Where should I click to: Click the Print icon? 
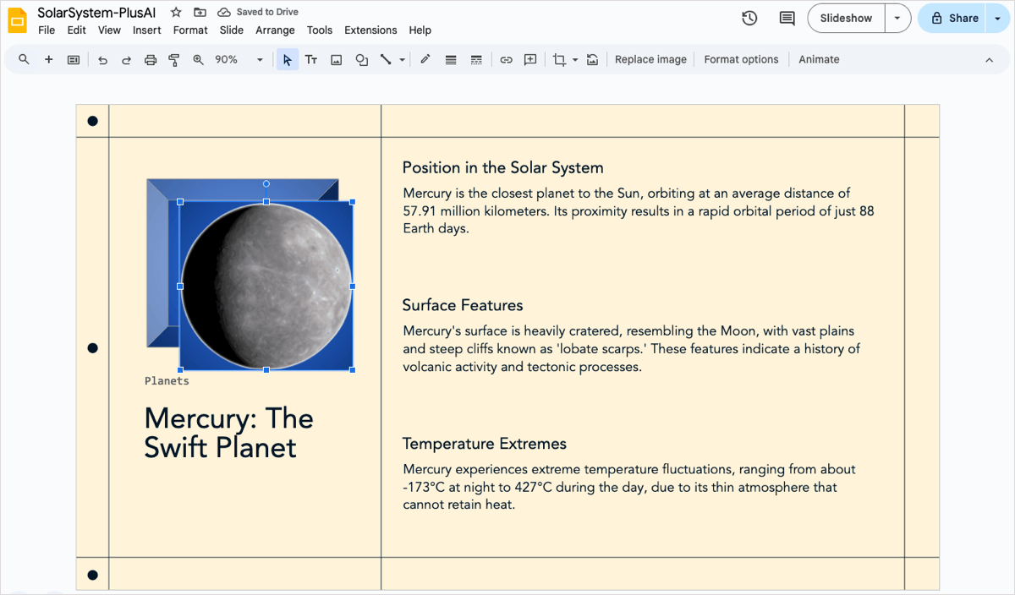click(151, 59)
